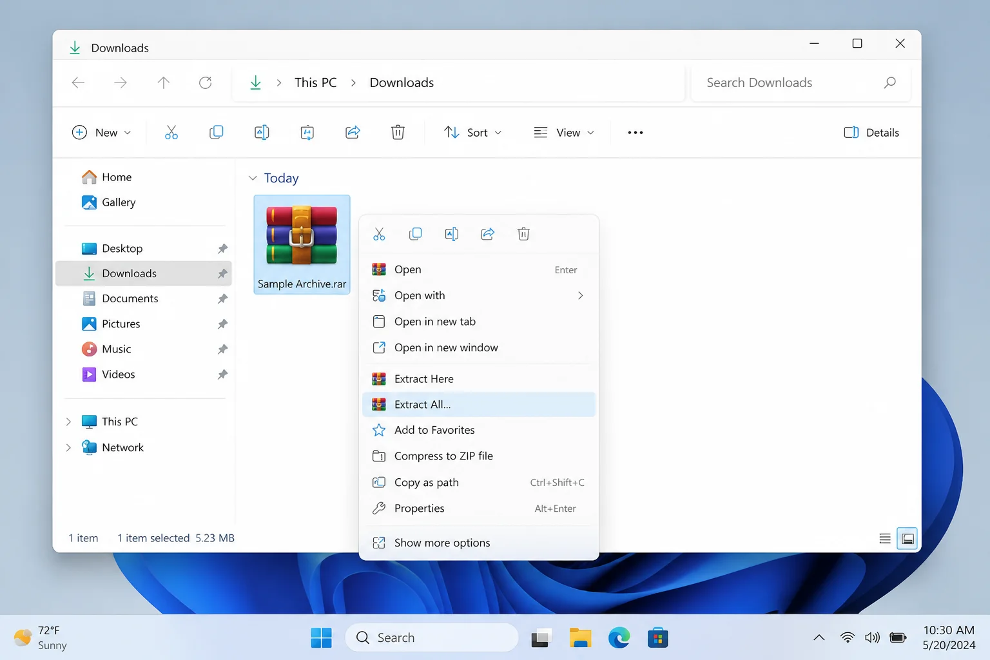Click the Rename icon in the toolbar
Image resolution: width=990 pixels, height=660 pixels.
(x=262, y=132)
